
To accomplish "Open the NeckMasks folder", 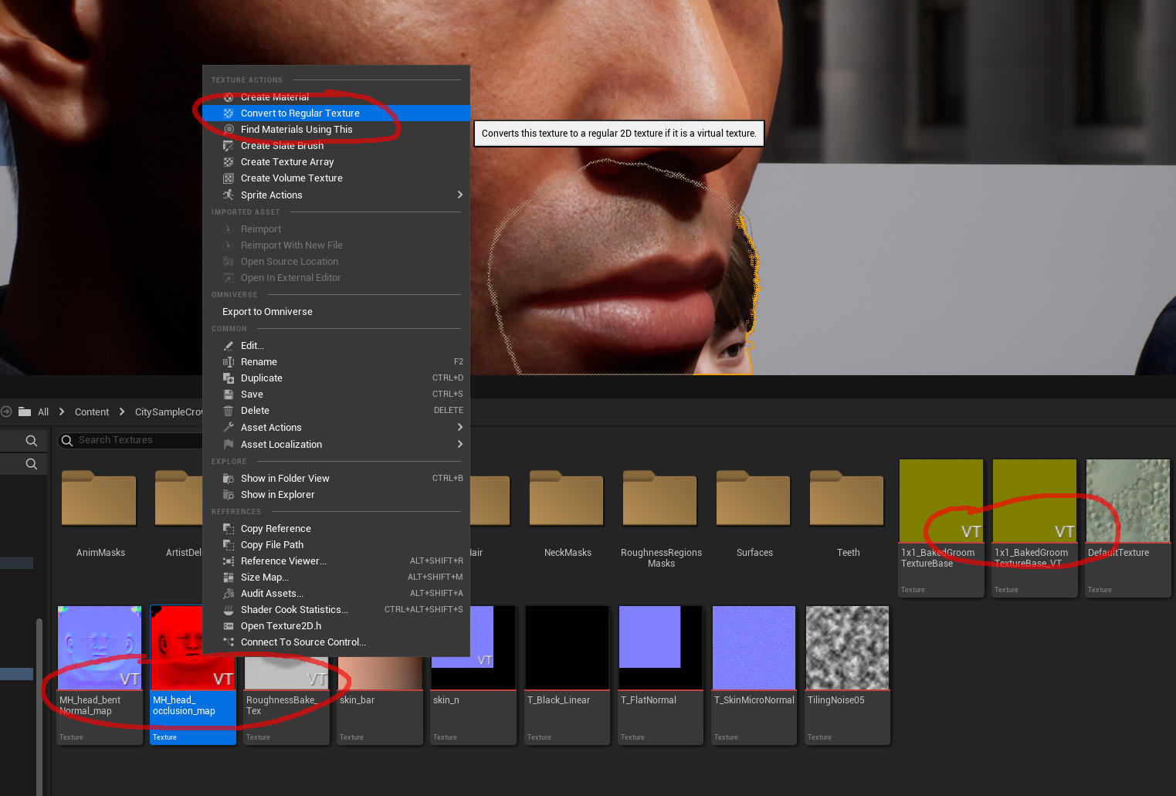I will 568,513.
